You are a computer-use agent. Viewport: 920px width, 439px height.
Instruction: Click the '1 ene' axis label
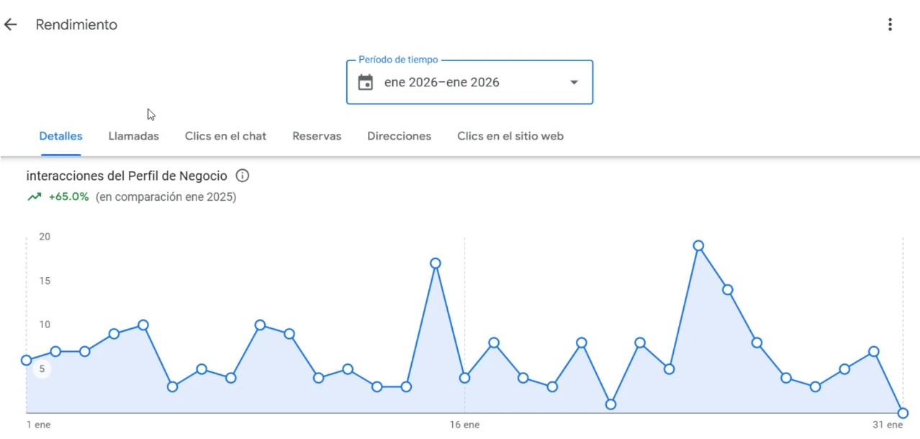(39, 425)
